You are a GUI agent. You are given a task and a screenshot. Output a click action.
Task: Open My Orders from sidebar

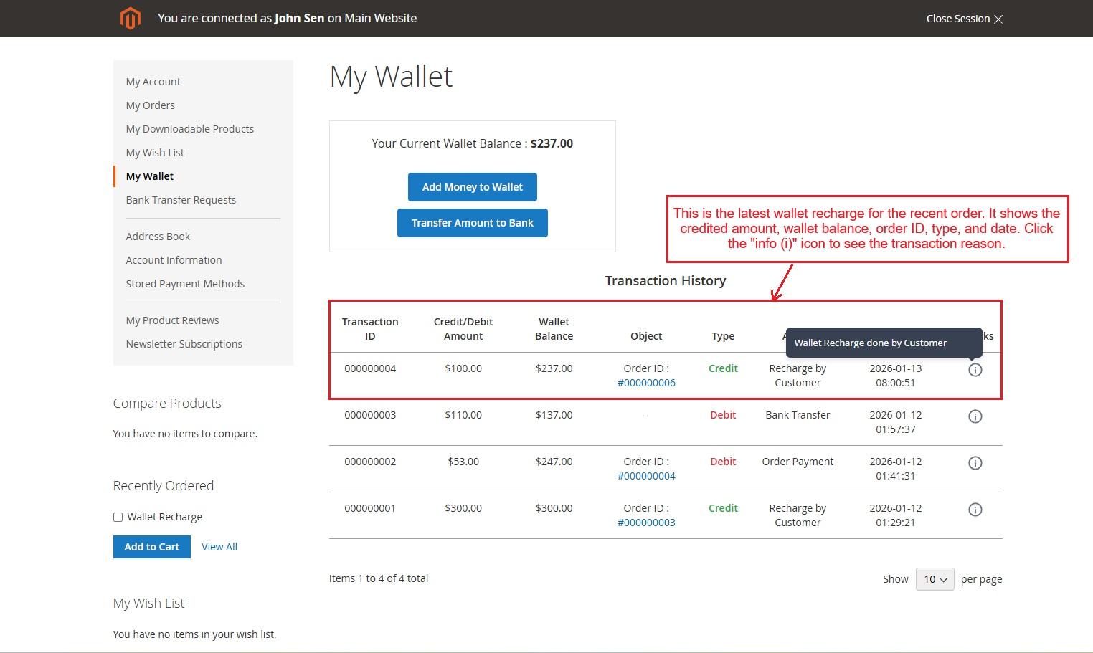click(x=151, y=105)
